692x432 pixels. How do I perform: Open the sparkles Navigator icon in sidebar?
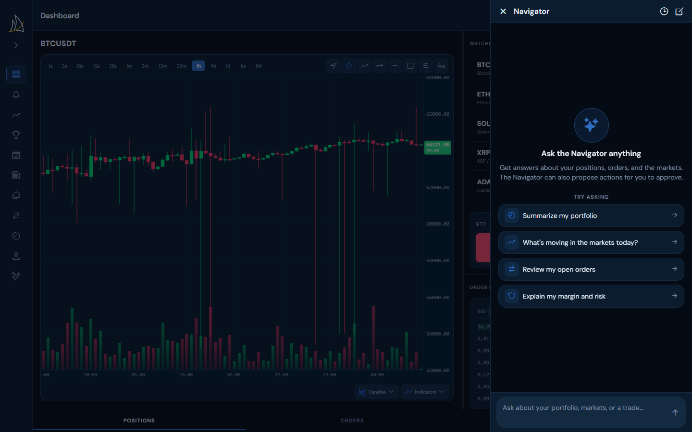(x=16, y=276)
